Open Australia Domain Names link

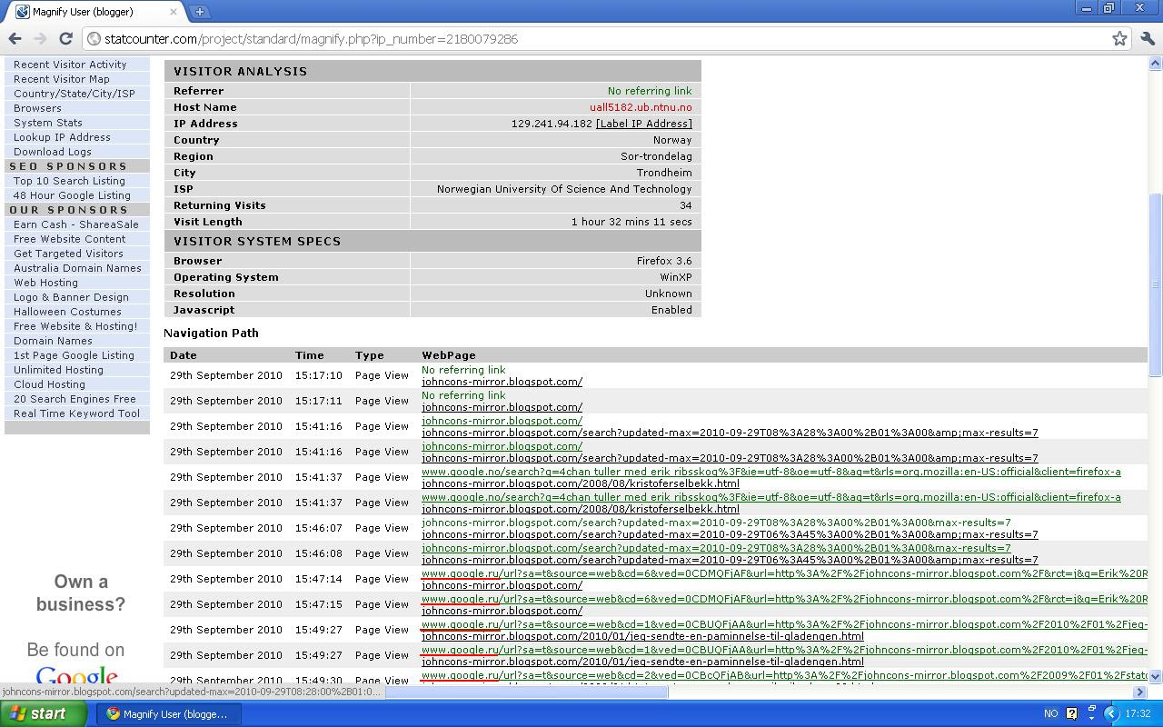pos(77,268)
